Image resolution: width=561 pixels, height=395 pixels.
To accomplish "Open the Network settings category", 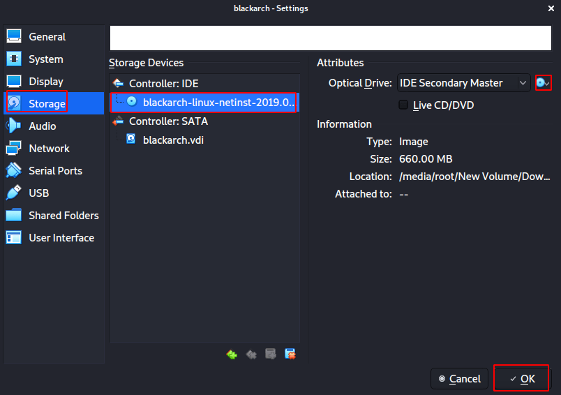I will 54,149.
